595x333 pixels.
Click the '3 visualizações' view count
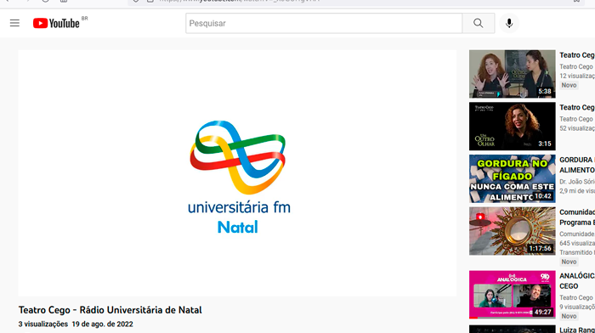[43, 325]
